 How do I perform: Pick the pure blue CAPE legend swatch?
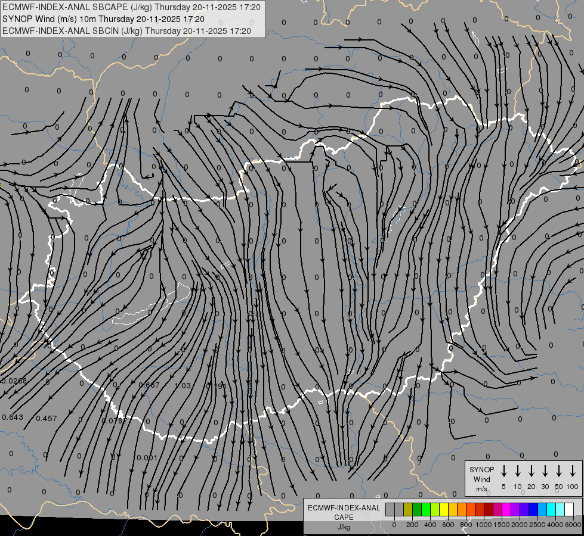533,510
